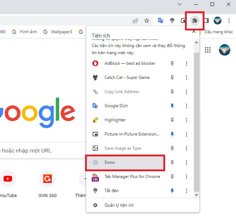
Task: Select Tab Manager Plus for Chrome
Action: click(x=132, y=177)
